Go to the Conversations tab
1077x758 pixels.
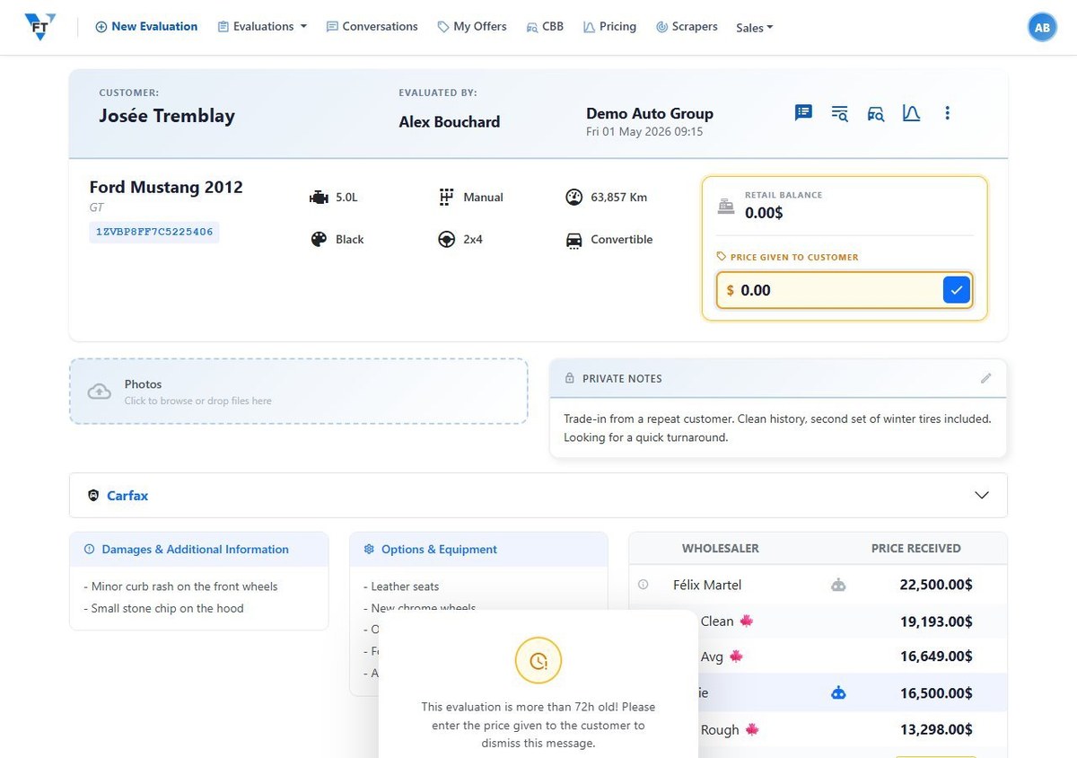point(372,27)
